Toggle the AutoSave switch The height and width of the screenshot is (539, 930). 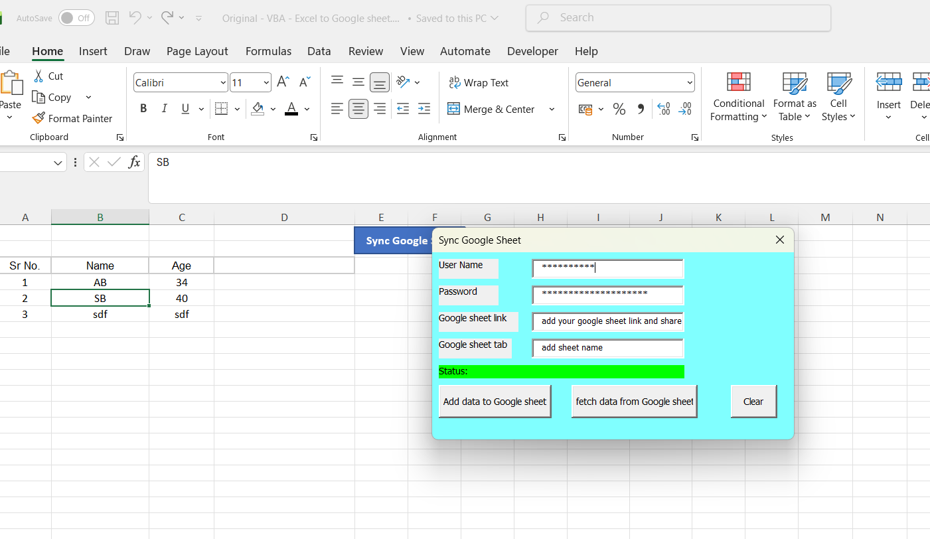[76, 18]
